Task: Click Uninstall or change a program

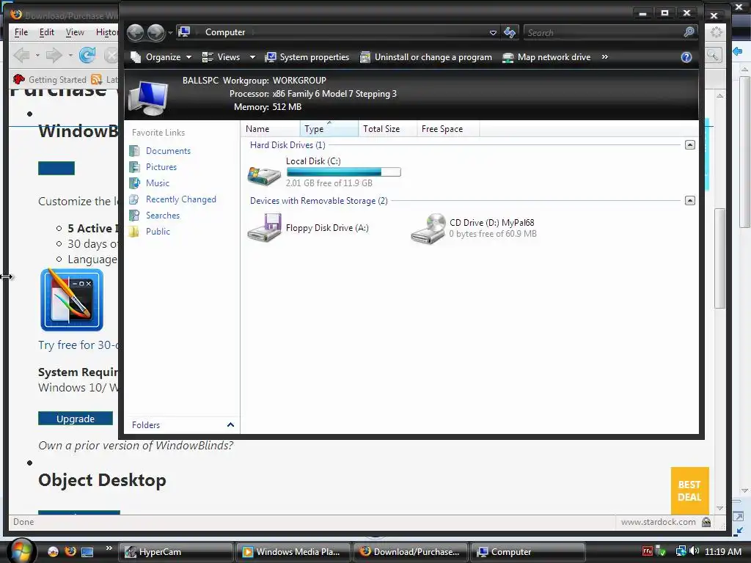Action: 426,57
